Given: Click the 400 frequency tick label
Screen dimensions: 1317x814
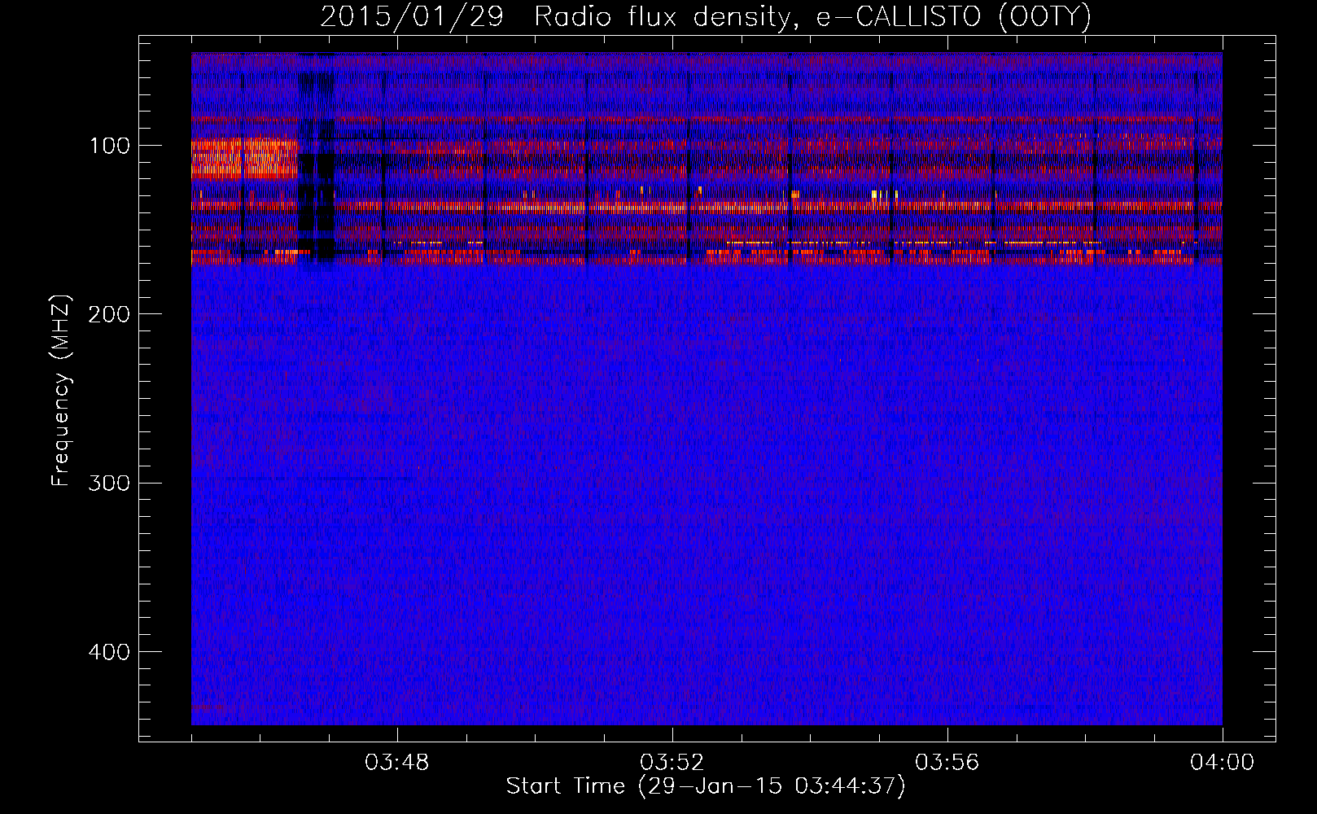Looking at the screenshot, I should (108, 652).
